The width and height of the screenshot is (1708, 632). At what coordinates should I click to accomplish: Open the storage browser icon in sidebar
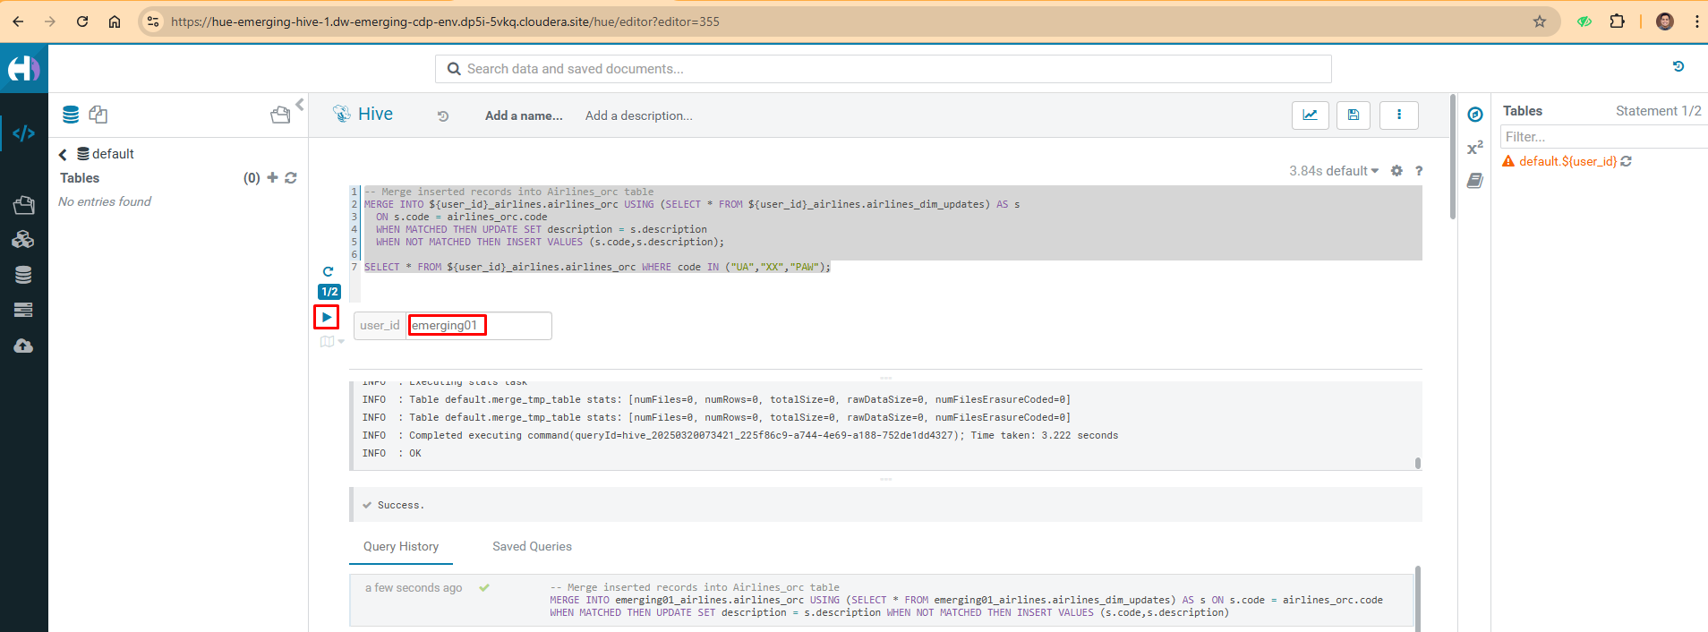[x=23, y=310]
